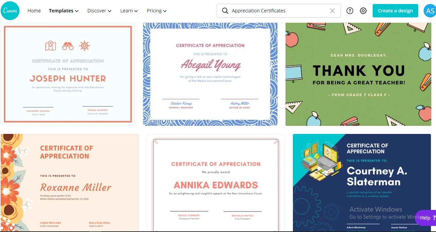436x232 pixels.
Task: Click the search magnifier icon
Action: point(225,11)
